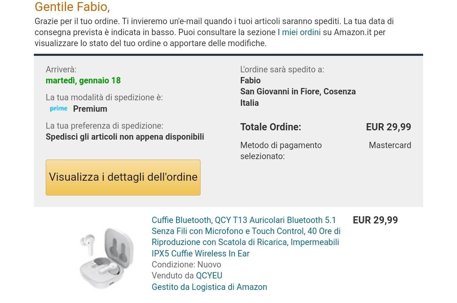The image size is (457, 303).
Task: Open the "I miei ordini" link
Action: (299, 32)
